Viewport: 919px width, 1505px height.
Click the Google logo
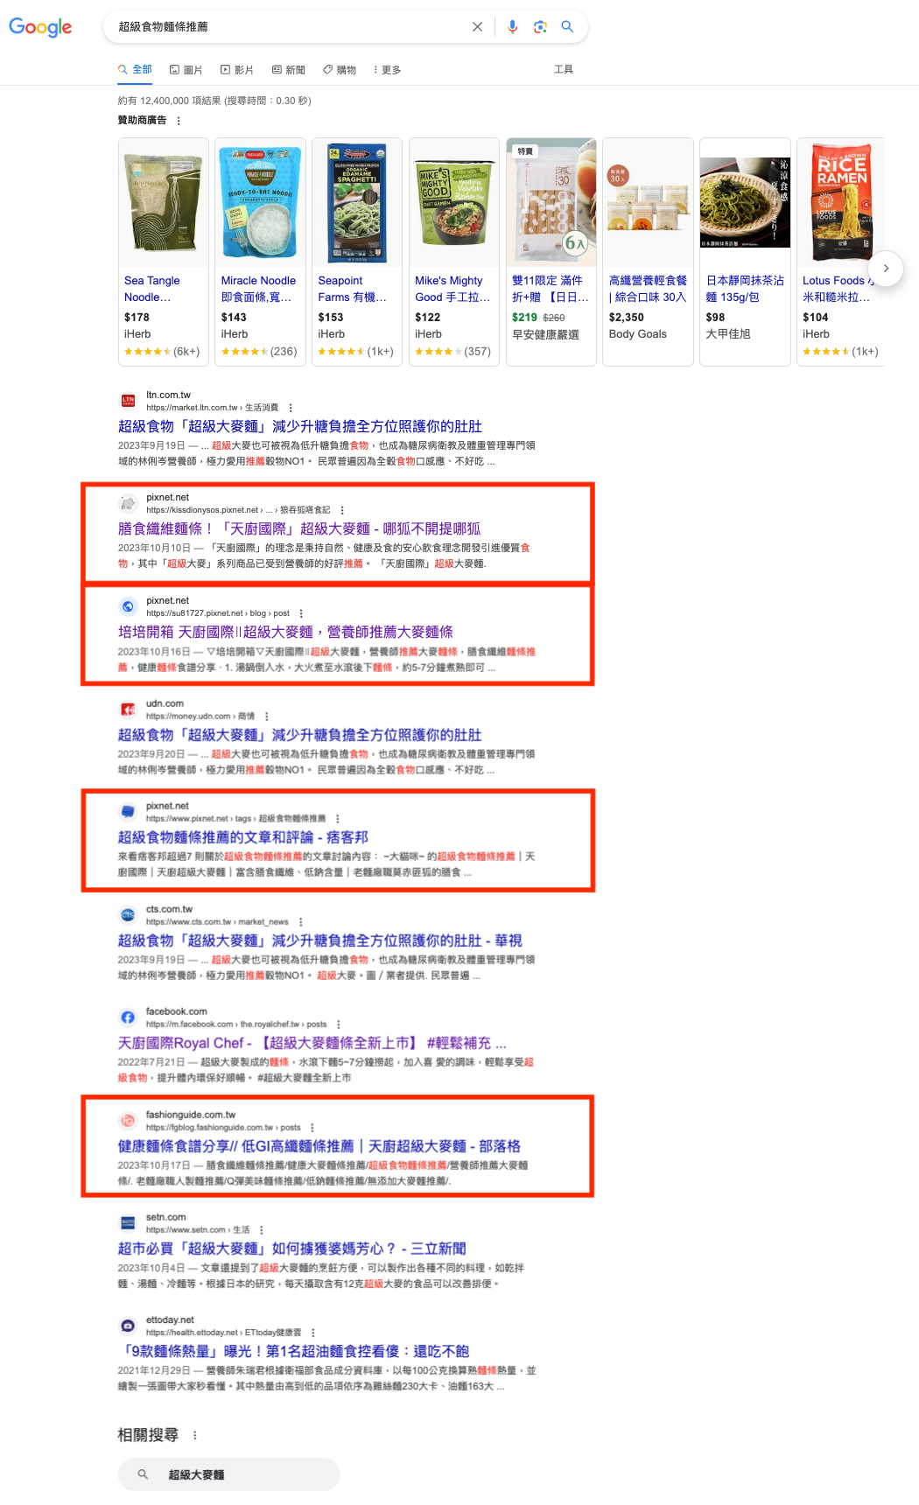pyautogui.click(x=40, y=27)
